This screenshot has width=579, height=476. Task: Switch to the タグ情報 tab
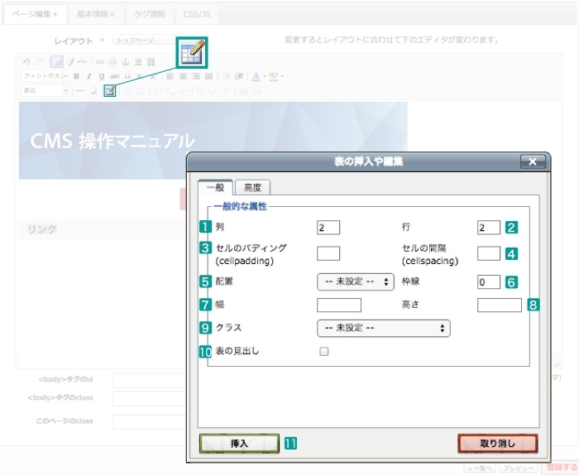click(149, 14)
